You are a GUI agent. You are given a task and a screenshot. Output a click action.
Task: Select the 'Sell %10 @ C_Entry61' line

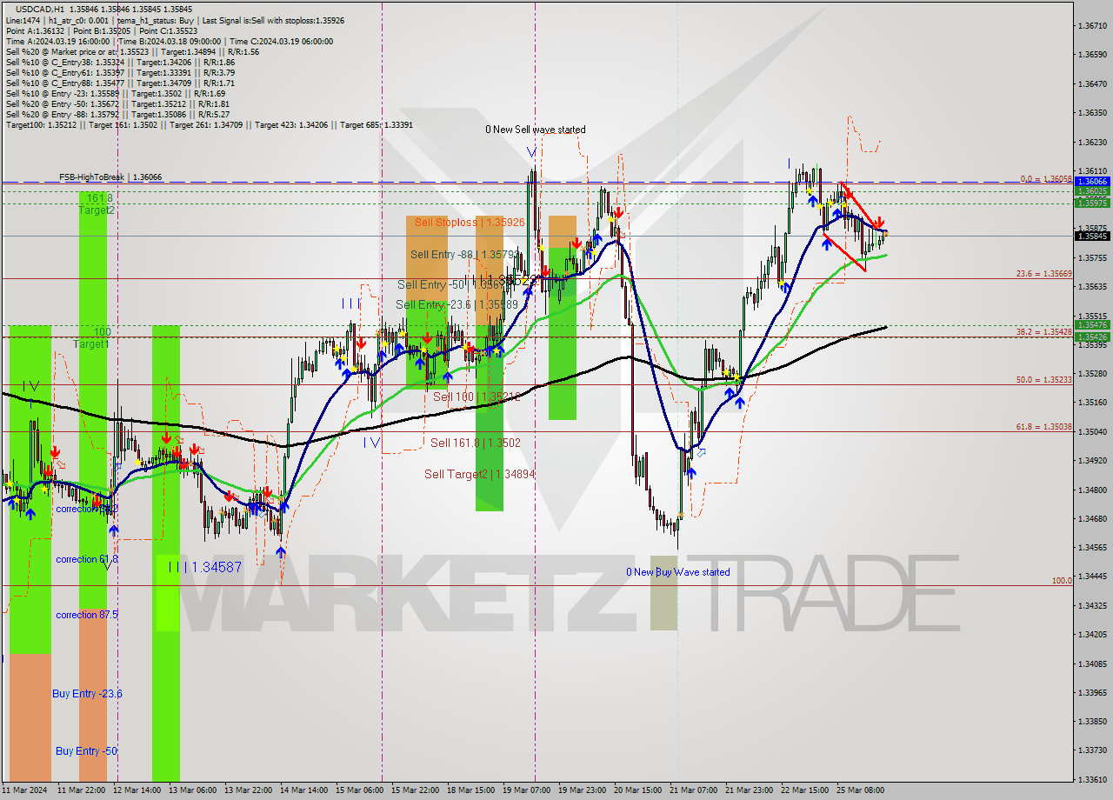point(120,73)
